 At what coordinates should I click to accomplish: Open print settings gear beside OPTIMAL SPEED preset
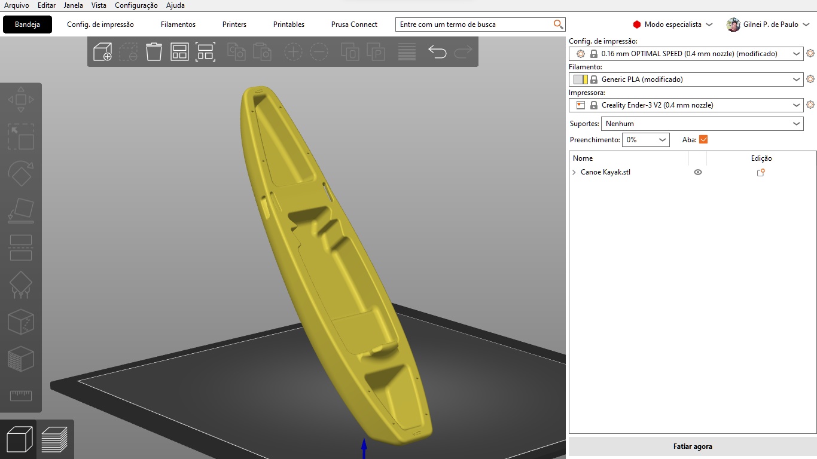pyautogui.click(x=810, y=53)
